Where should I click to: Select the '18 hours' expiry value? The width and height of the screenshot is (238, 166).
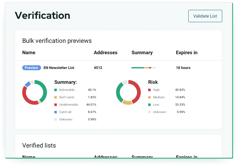point(183,68)
